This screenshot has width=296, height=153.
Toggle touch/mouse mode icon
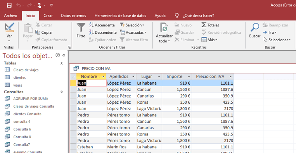tap(39, 5)
